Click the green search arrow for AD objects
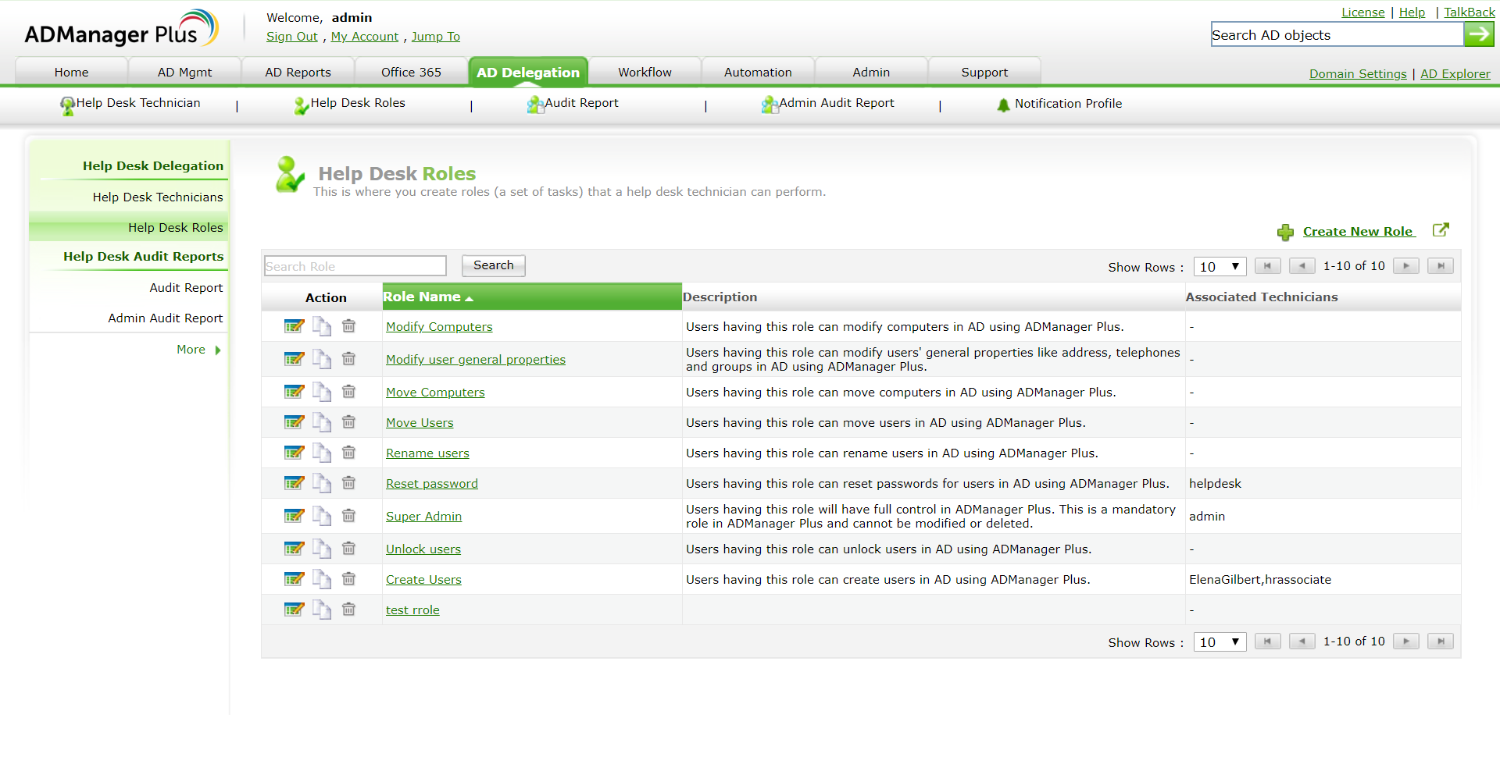The width and height of the screenshot is (1500, 757). click(1478, 34)
